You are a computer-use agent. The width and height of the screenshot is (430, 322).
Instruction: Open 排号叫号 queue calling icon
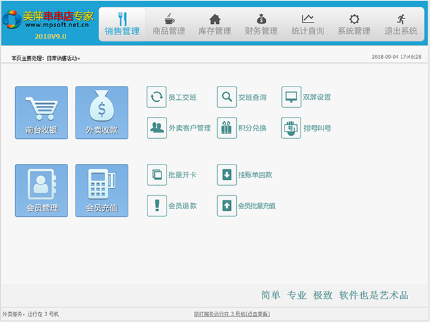(x=291, y=128)
